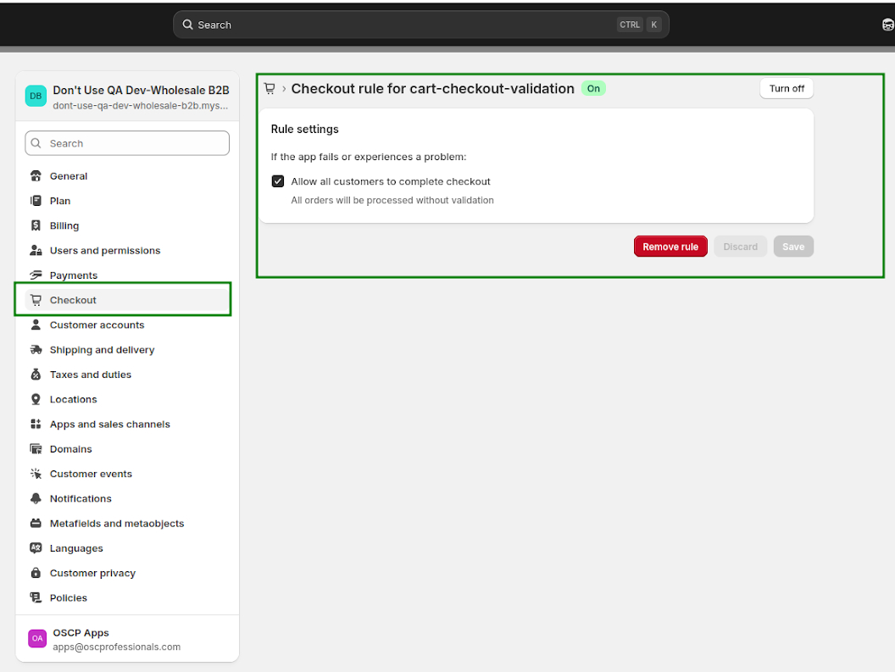Click inside the sidebar Search field
The height and width of the screenshot is (672, 895).
click(x=126, y=142)
